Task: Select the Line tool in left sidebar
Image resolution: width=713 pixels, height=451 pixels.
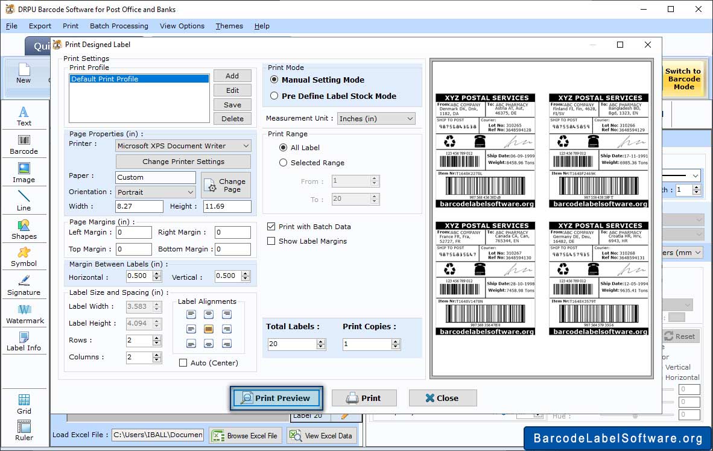Action: point(24,201)
